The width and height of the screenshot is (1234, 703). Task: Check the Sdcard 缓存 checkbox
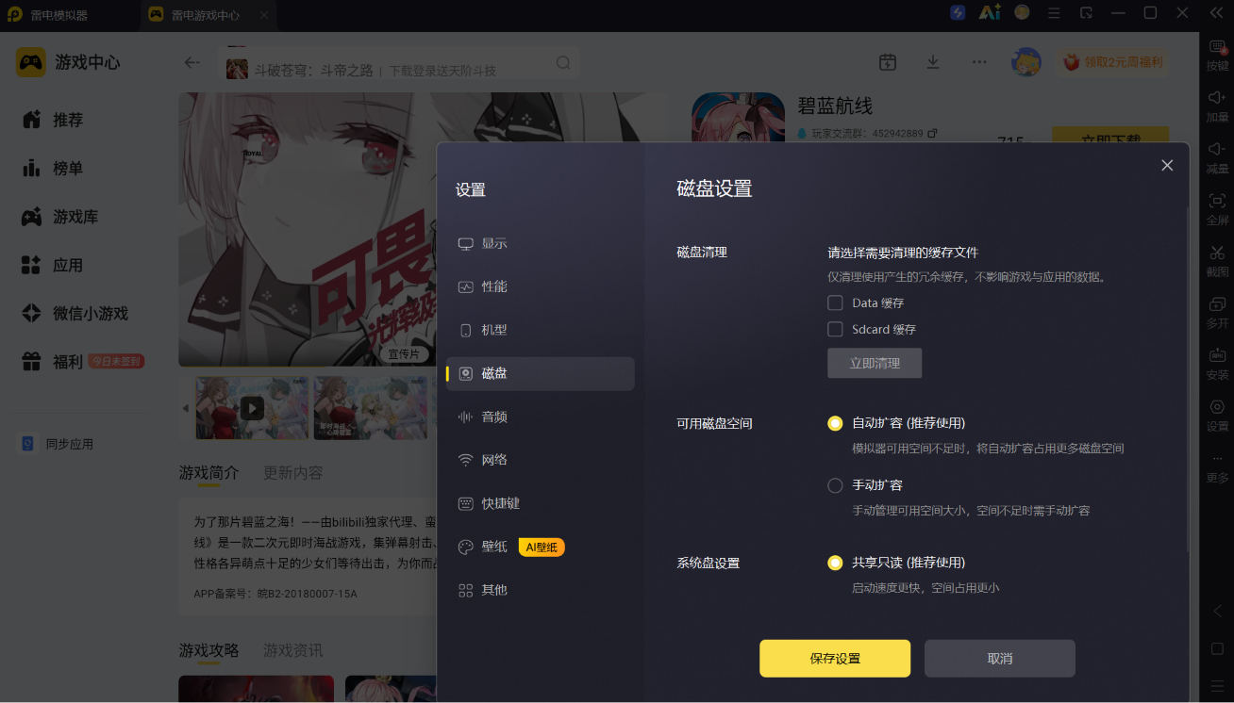coord(835,330)
